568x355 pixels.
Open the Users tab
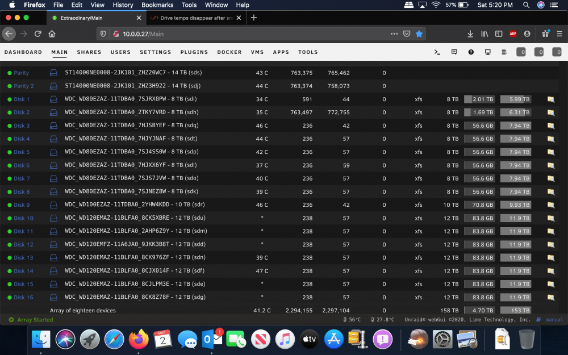[120, 52]
